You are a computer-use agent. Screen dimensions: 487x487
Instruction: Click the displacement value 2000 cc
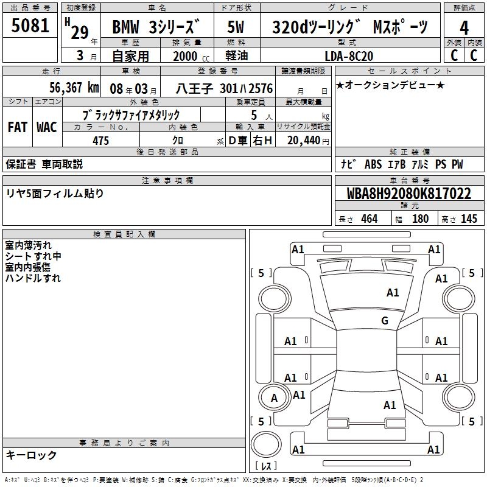[191, 56]
